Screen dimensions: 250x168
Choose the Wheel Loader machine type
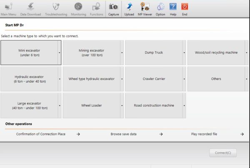point(92,105)
